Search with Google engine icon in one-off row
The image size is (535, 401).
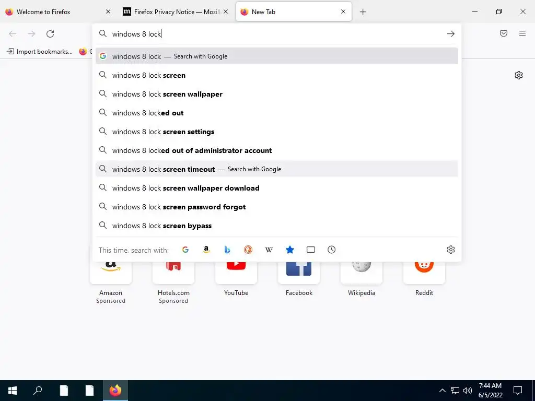pyautogui.click(x=185, y=250)
